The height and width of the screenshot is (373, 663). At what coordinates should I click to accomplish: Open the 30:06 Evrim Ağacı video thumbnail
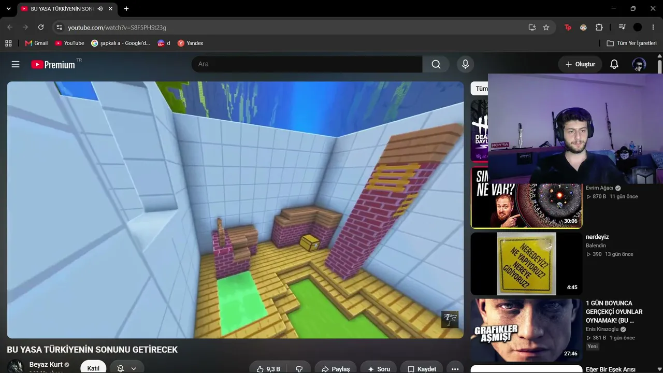tap(526, 197)
